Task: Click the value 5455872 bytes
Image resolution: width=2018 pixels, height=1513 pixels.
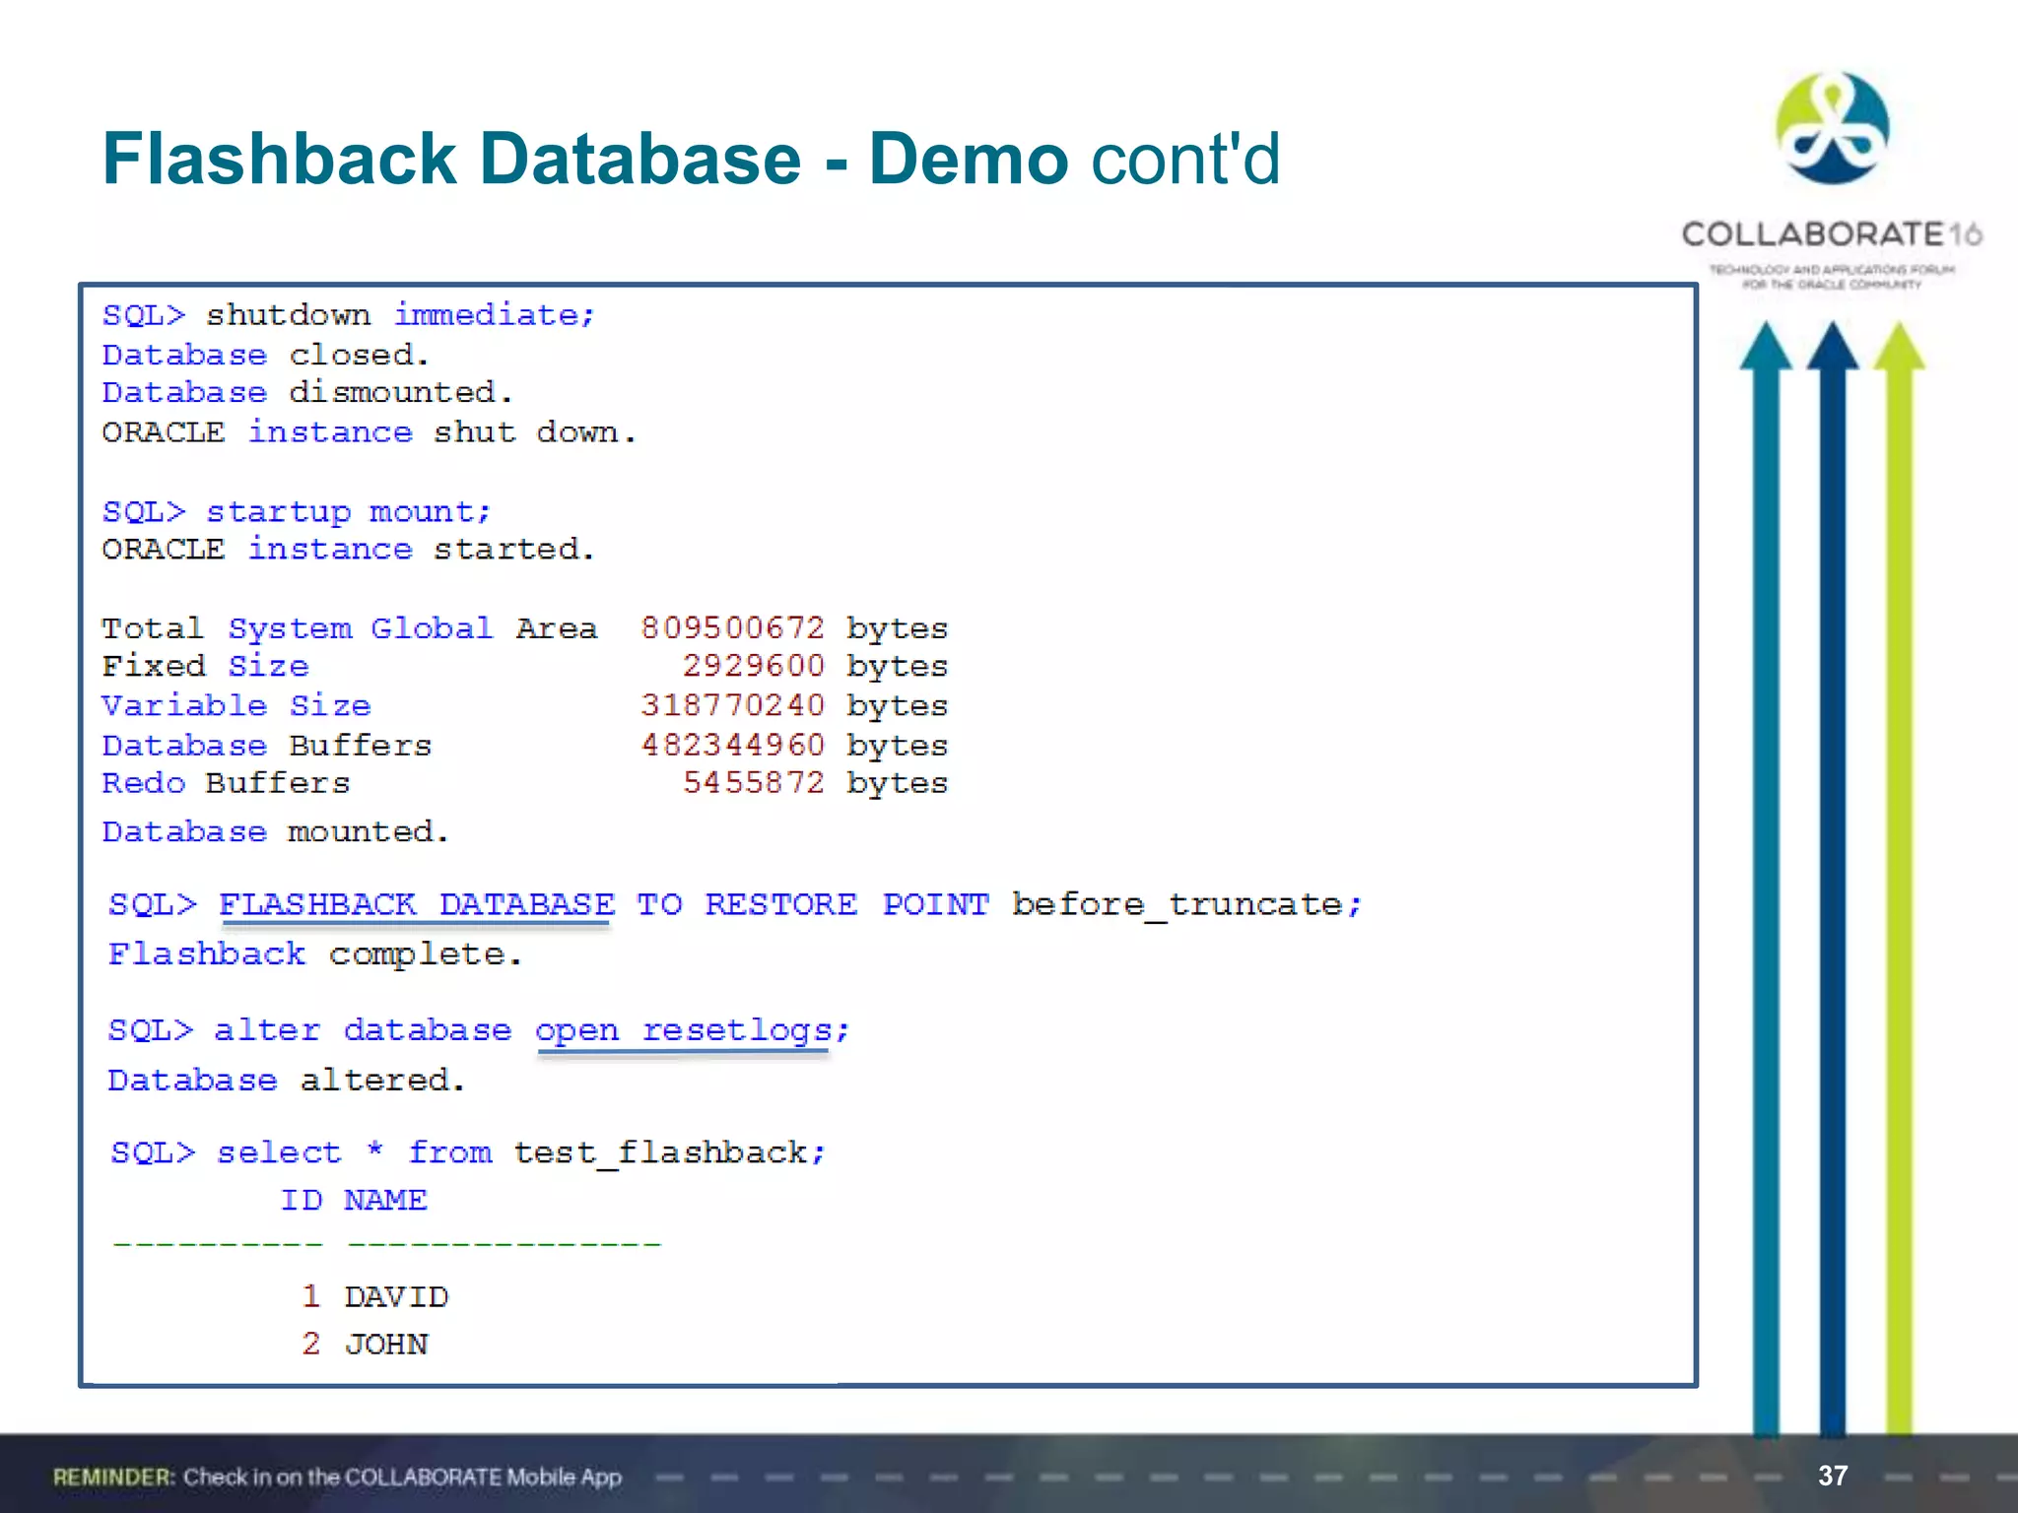Action: pyautogui.click(x=815, y=784)
